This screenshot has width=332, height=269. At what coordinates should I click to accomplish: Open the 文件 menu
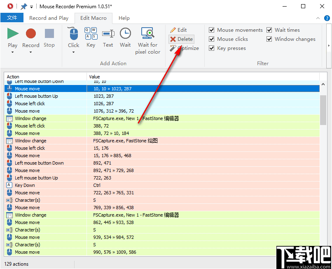(x=12, y=18)
